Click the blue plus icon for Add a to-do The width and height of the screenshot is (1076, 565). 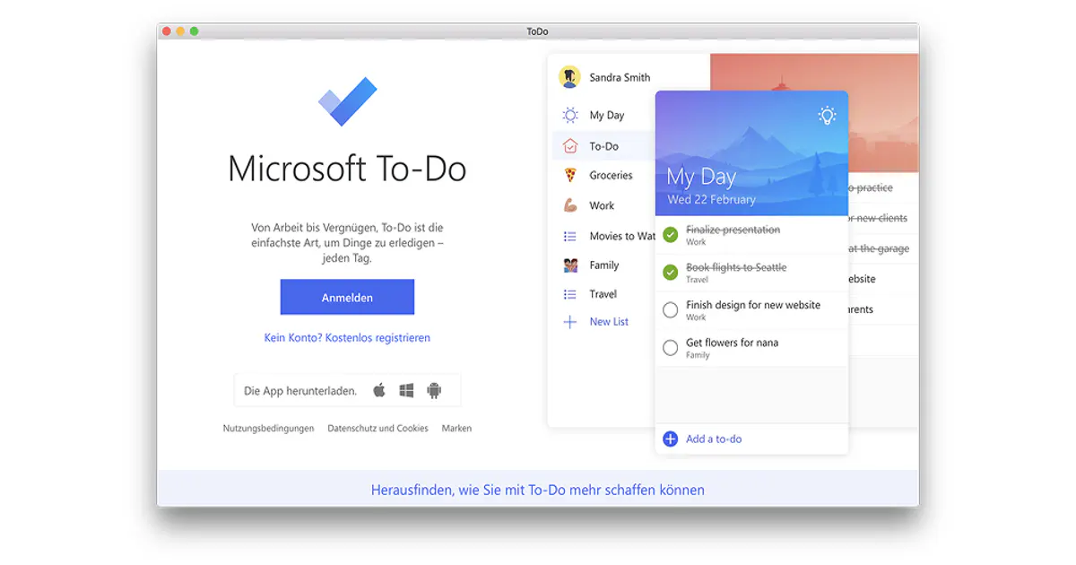[670, 439]
